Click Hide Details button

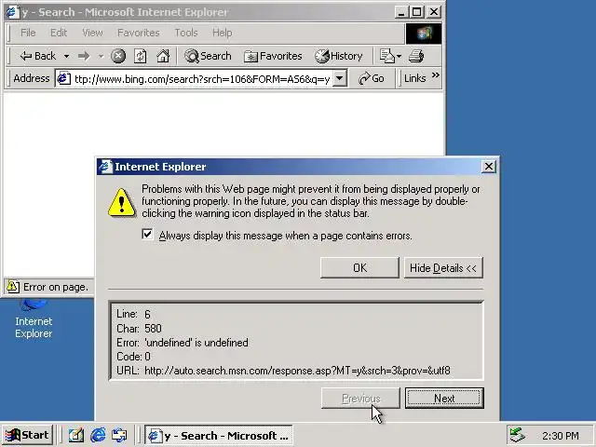443,268
